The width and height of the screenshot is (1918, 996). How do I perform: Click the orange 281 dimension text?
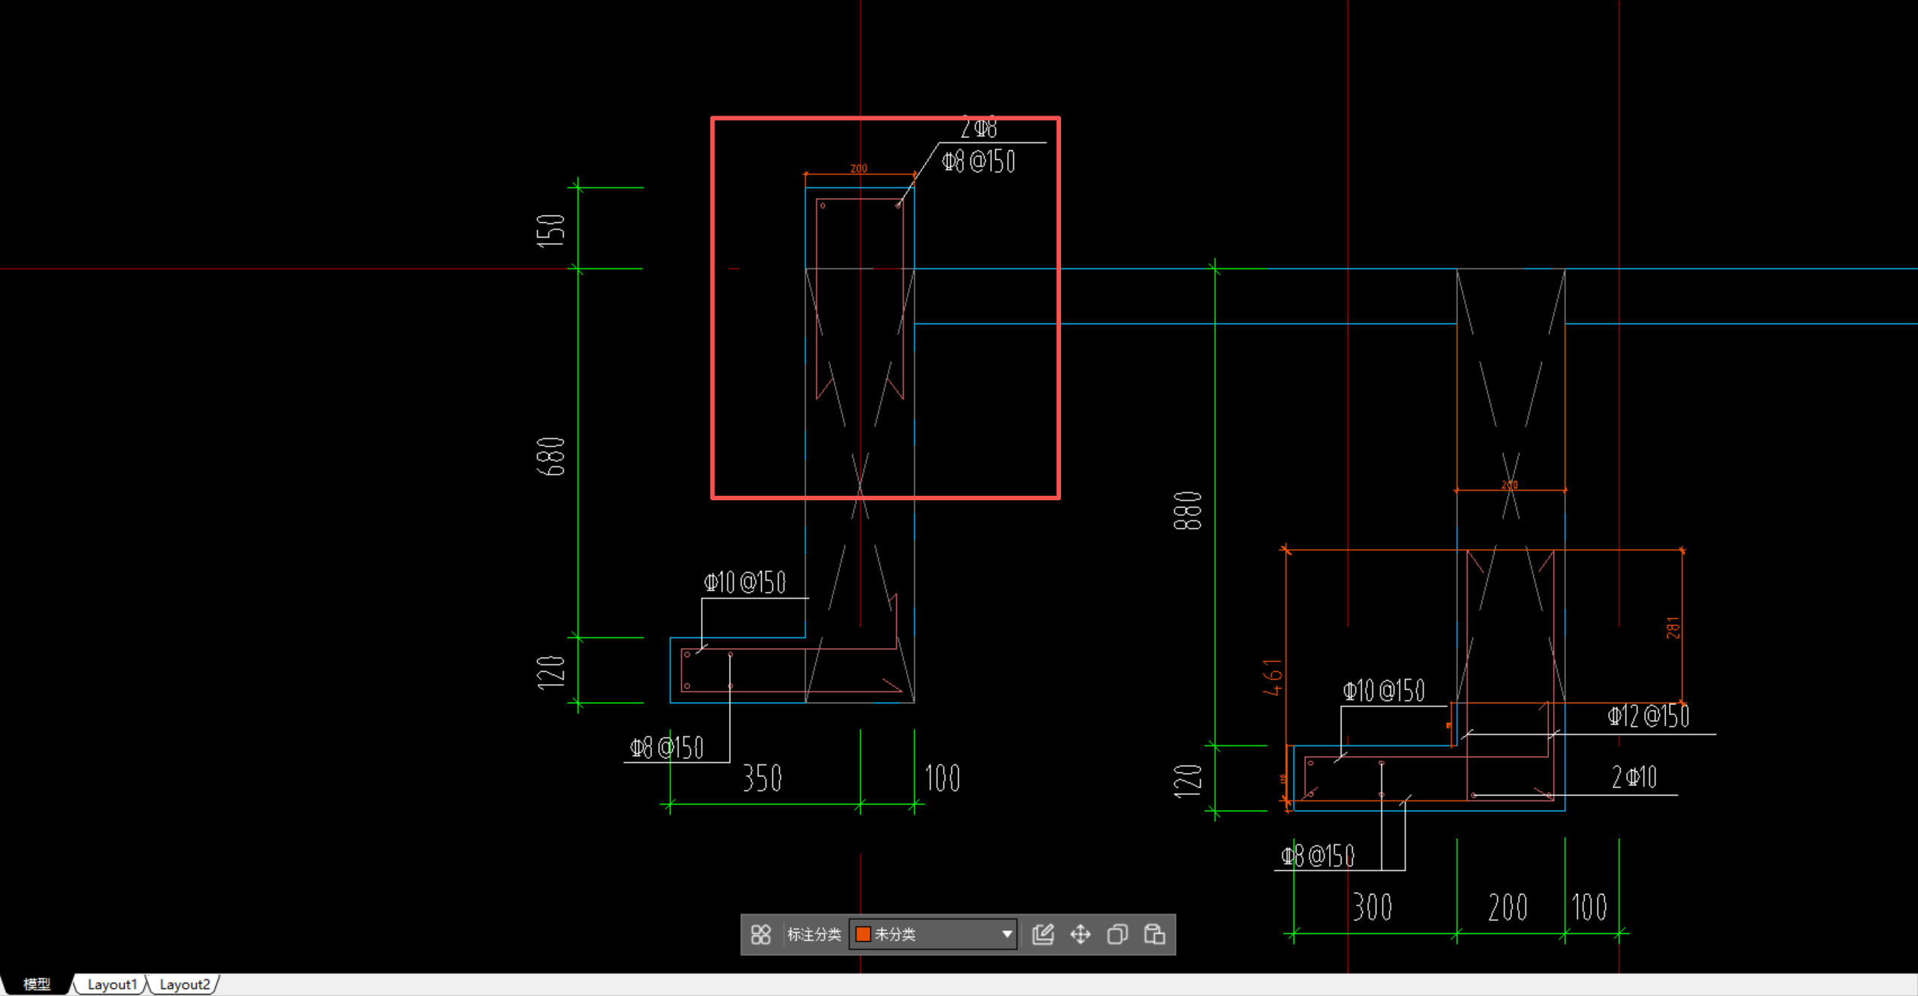(x=1673, y=628)
